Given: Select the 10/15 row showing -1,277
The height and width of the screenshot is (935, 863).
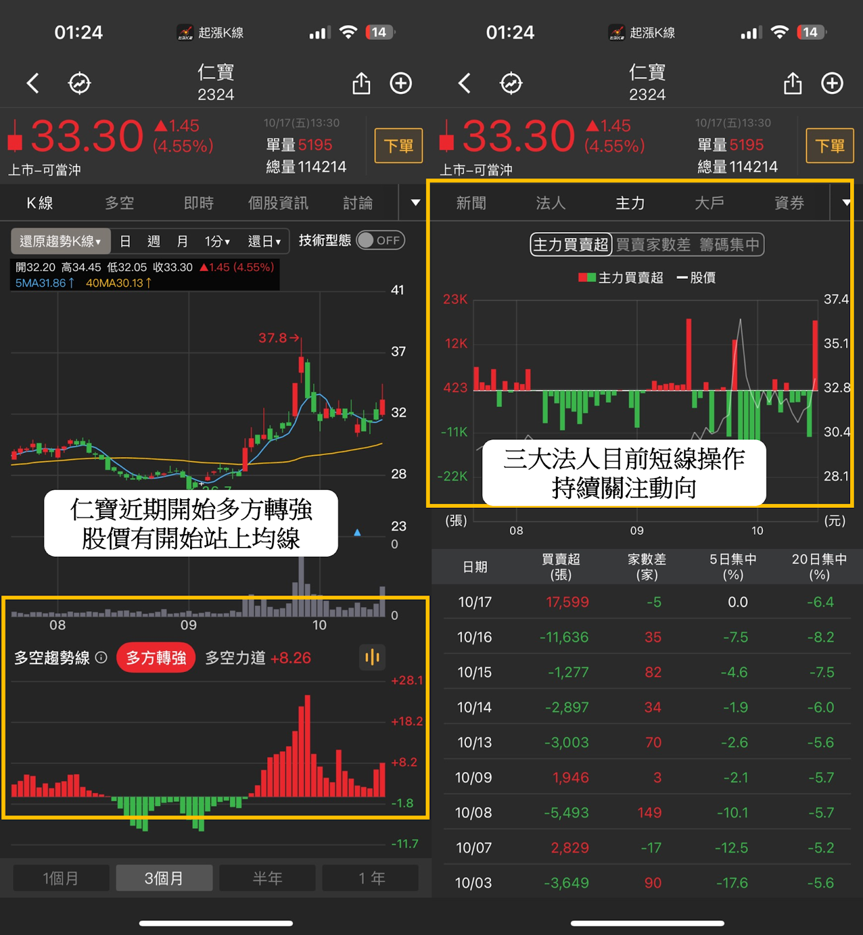Looking at the screenshot, I should (647, 672).
